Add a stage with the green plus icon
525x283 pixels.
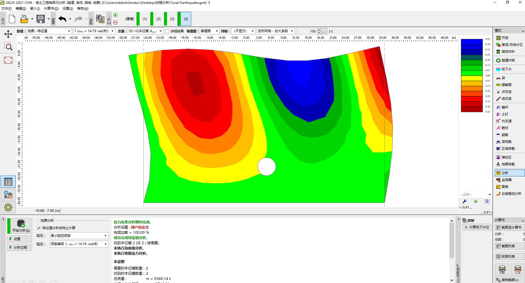point(115,15)
